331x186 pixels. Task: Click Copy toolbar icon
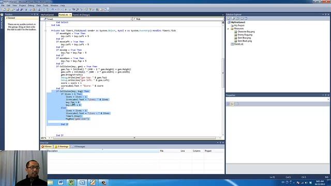(30, 9)
